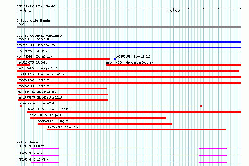Select the short red nsv6020875 bar
Viewport: 249px width, 166px height.
tap(24, 65)
